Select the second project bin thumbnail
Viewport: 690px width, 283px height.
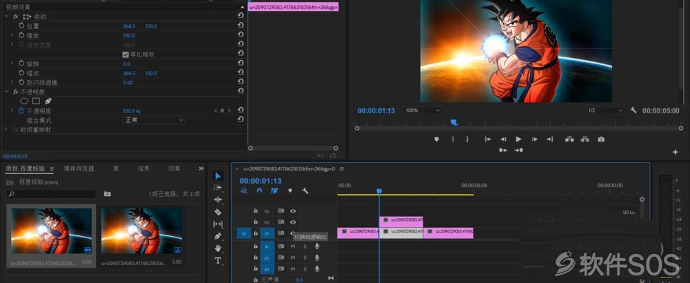(x=141, y=231)
